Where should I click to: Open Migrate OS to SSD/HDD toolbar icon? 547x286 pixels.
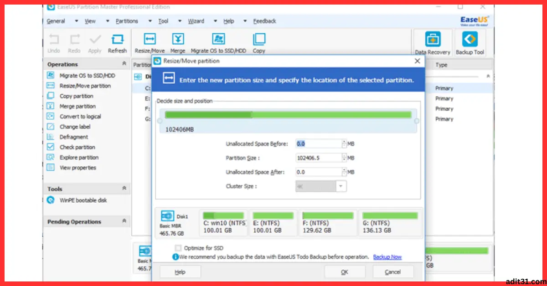218,40
